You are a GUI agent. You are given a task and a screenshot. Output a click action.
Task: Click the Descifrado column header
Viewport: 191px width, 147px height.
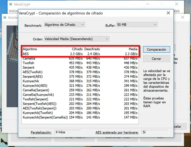pyautogui.click(x=92, y=49)
